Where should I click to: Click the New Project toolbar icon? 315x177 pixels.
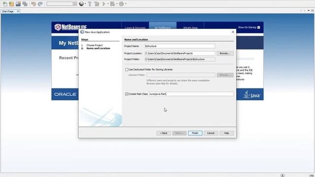coord(11,4)
